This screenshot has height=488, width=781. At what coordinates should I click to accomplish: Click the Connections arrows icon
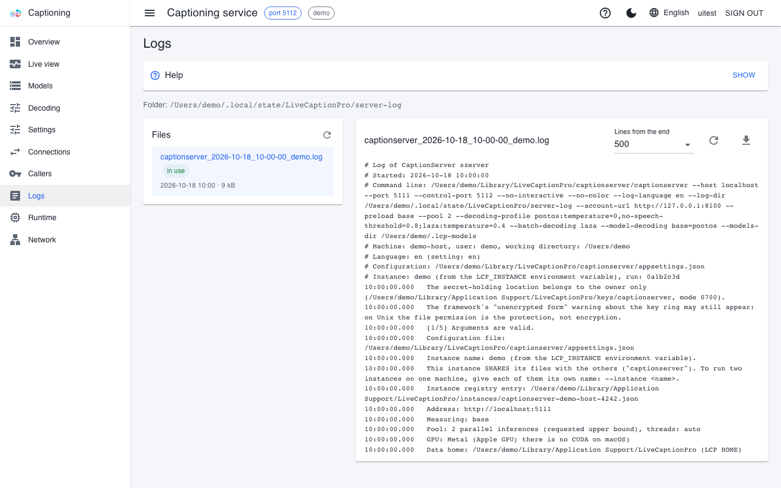pos(15,152)
